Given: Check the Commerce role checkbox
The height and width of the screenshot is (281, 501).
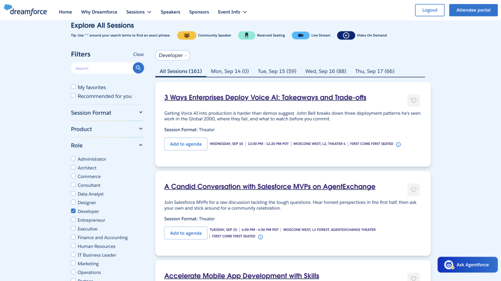Looking at the screenshot, I should point(73,176).
